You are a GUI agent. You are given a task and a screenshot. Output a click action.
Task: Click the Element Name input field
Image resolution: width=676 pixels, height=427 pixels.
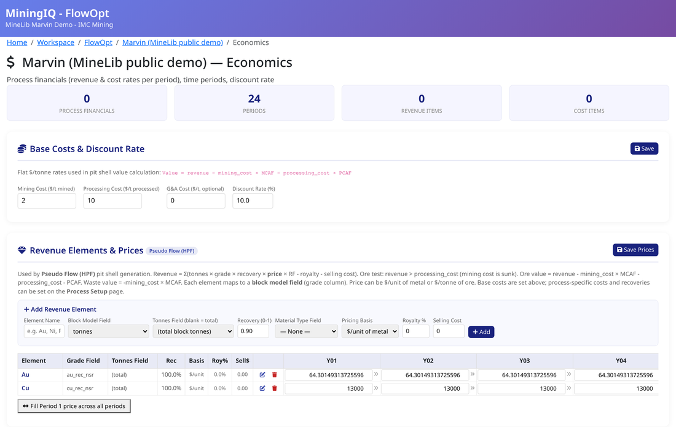click(x=44, y=331)
